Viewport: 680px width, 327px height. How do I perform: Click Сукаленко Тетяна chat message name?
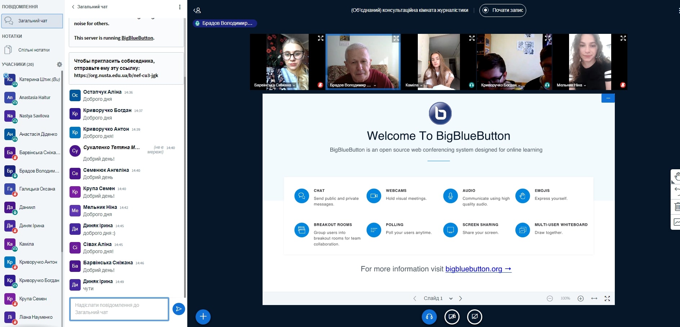(x=111, y=147)
